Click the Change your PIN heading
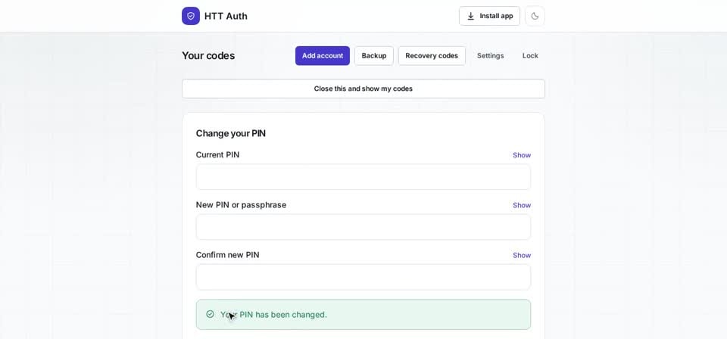Viewport: 727px width, 339px height. tap(231, 133)
